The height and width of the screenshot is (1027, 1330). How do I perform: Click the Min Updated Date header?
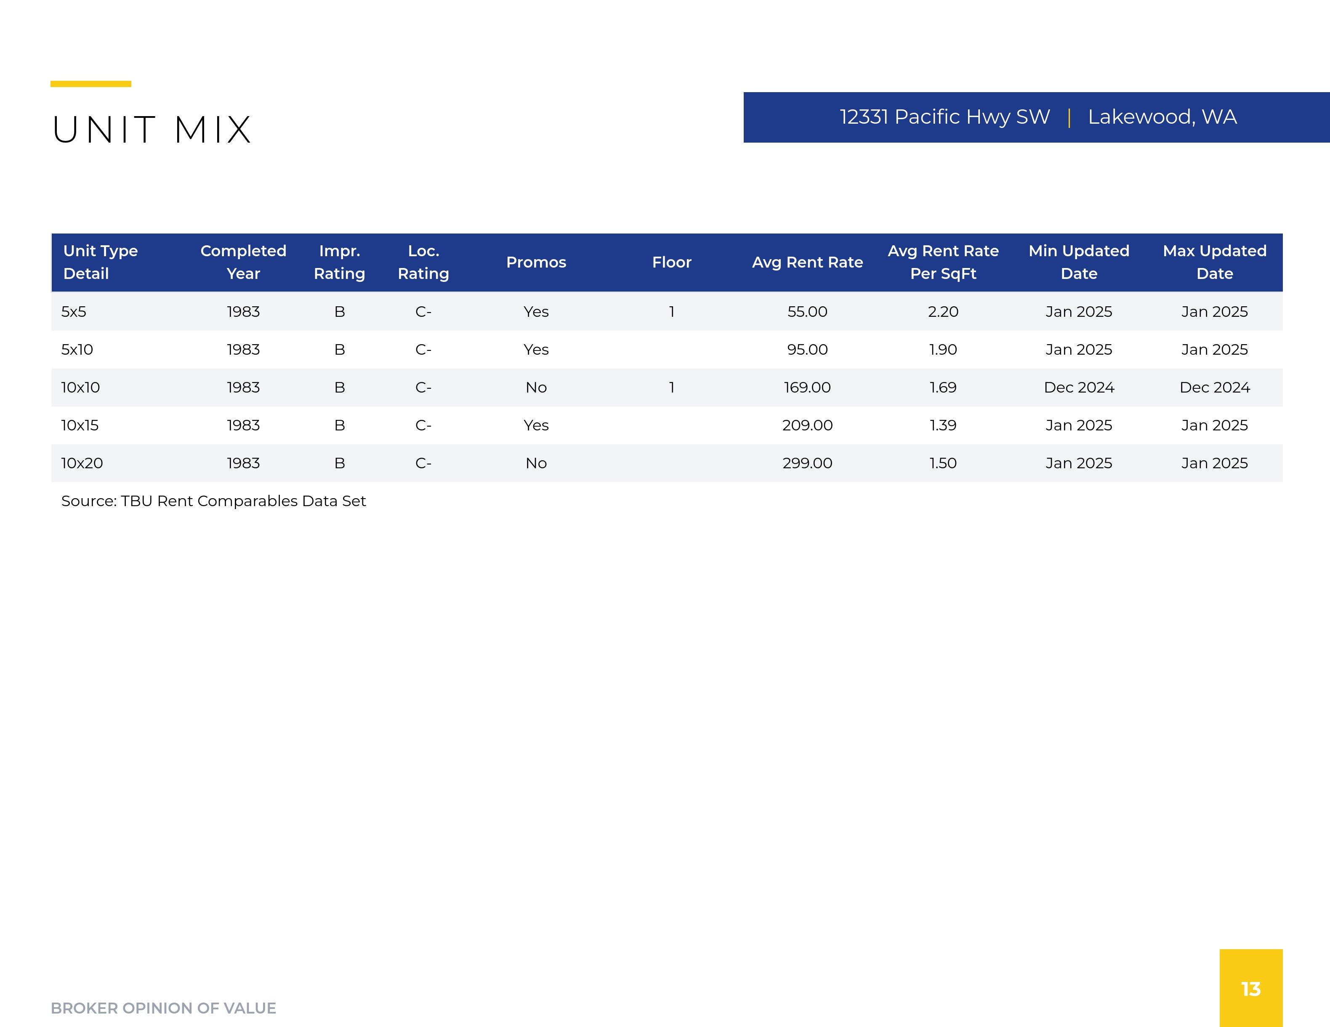click(1078, 262)
